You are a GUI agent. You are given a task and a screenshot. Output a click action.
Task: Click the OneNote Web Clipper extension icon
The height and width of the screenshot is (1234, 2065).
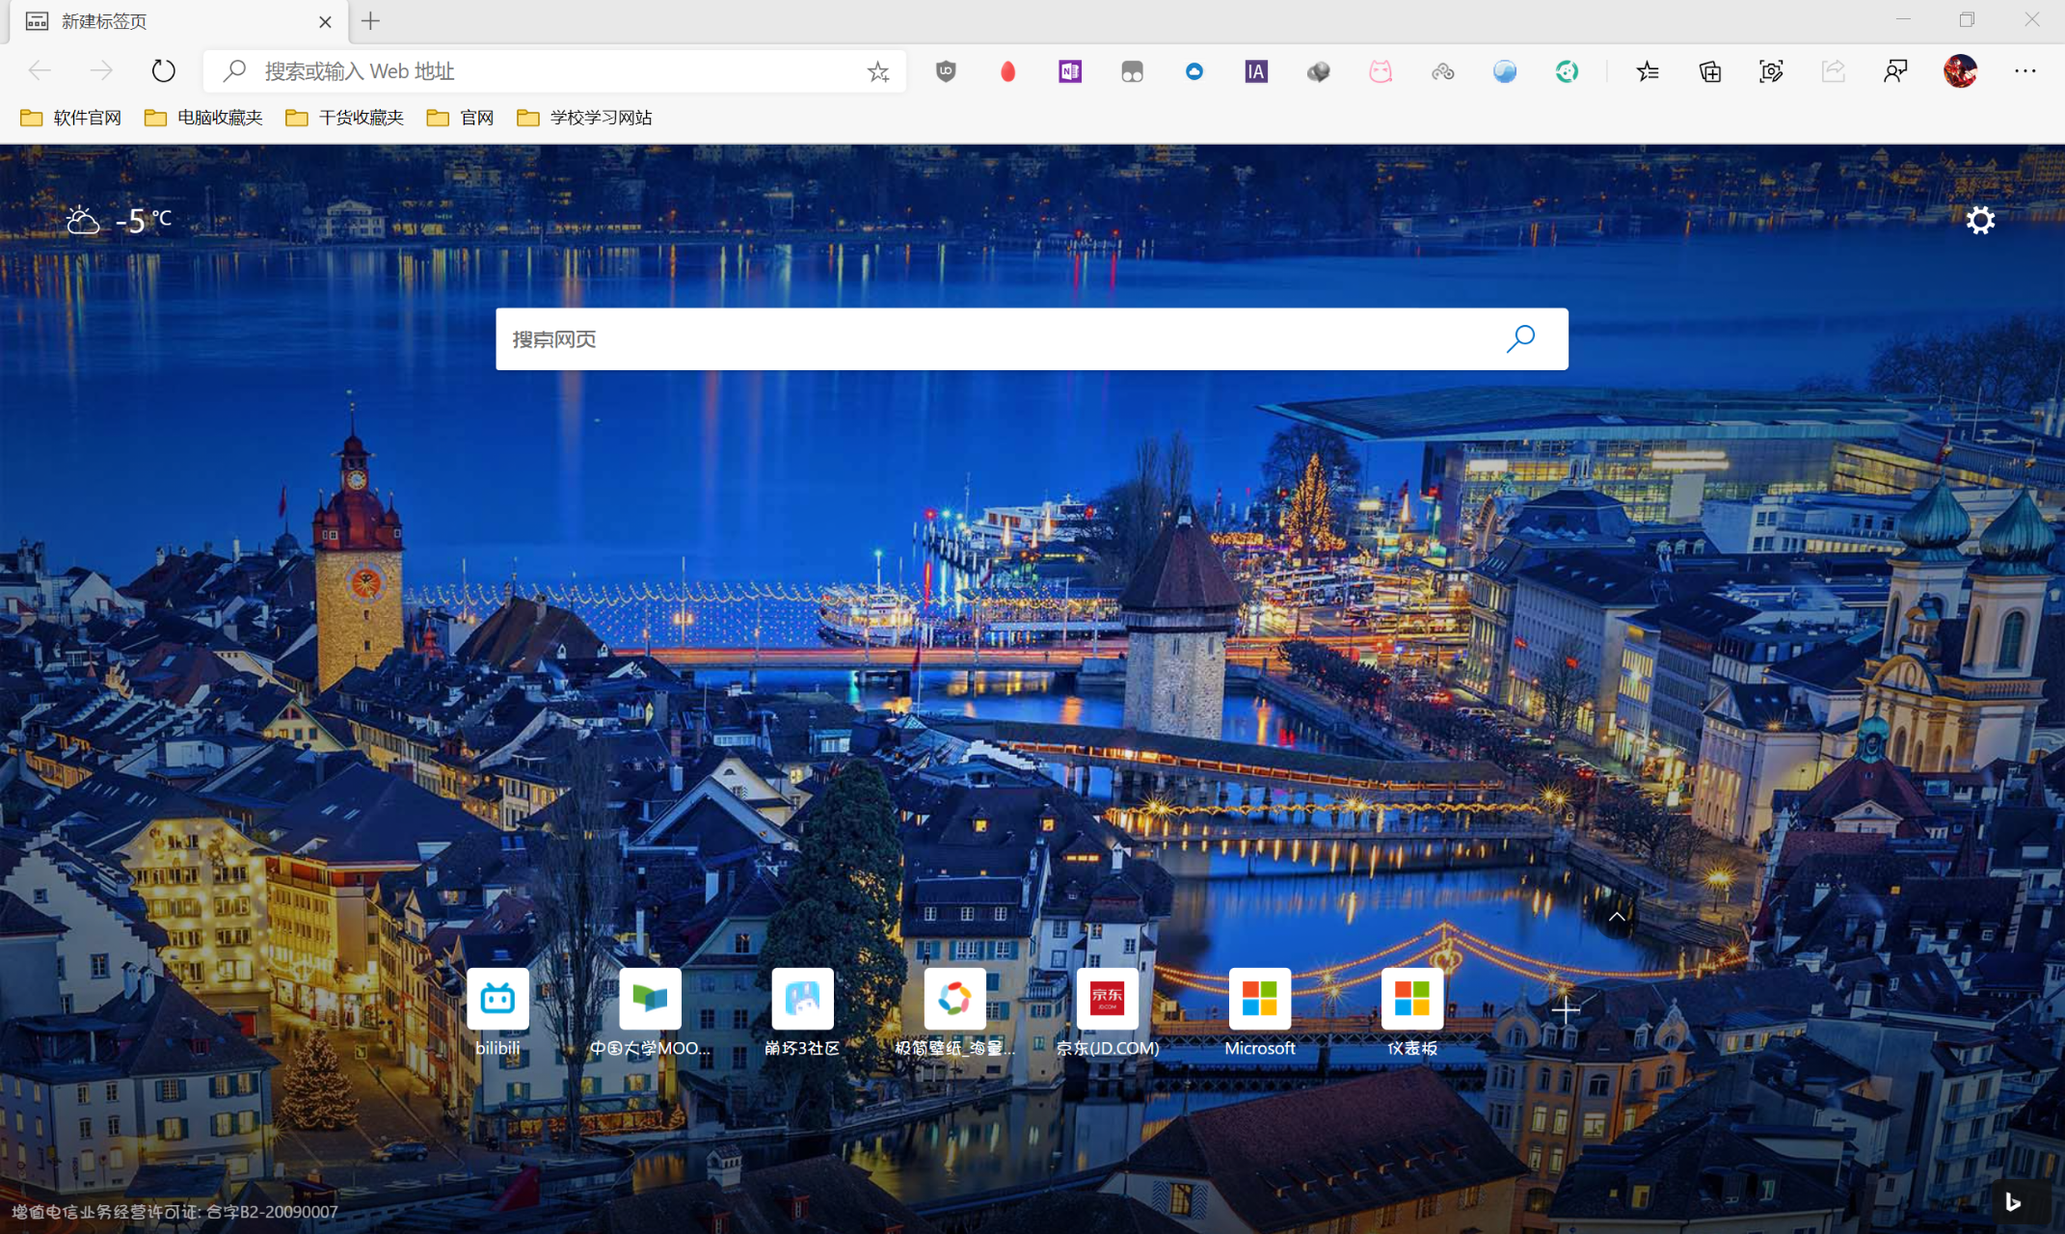coord(1069,70)
